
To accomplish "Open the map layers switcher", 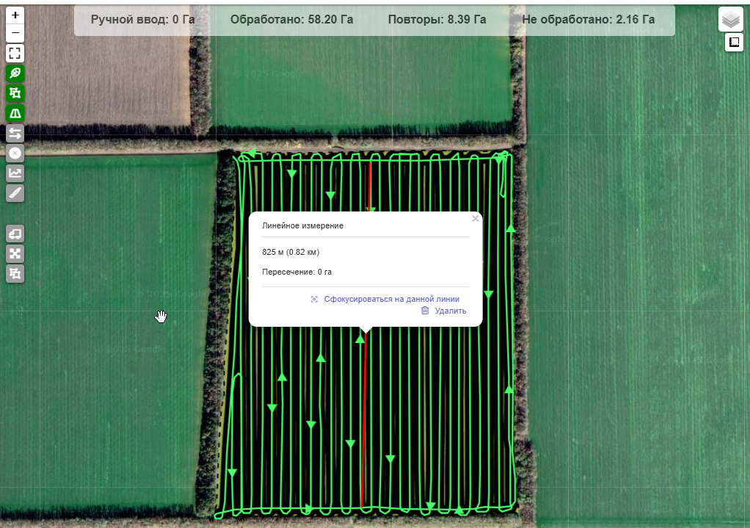I will click(730, 20).
